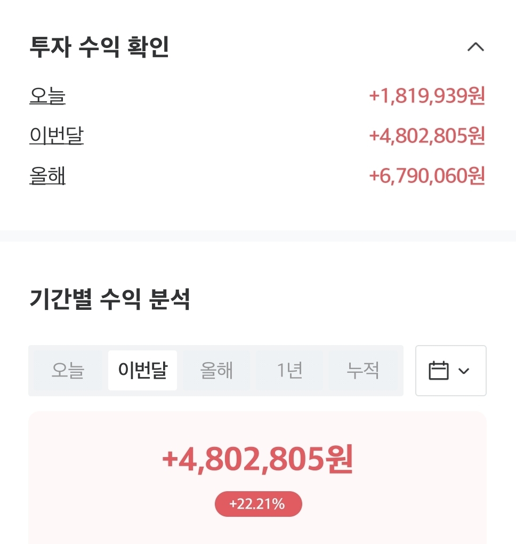This screenshot has width=516, height=544.
Task: Open the underlined 오늘 profit link
Action: pyautogui.click(x=47, y=97)
